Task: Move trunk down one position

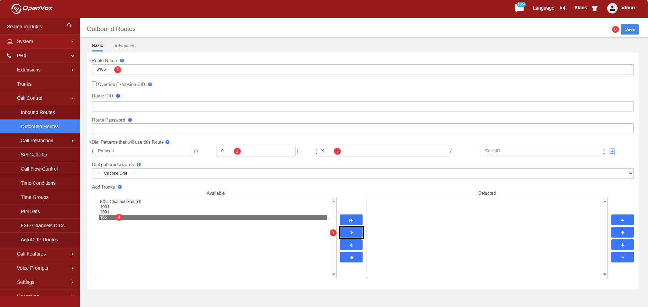Action: tap(622, 245)
